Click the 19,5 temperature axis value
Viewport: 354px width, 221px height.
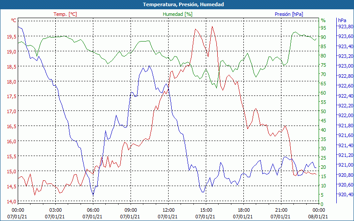[12, 37]
